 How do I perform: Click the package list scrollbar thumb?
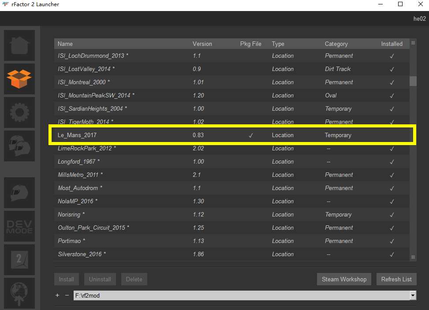[x=413, y=81]
